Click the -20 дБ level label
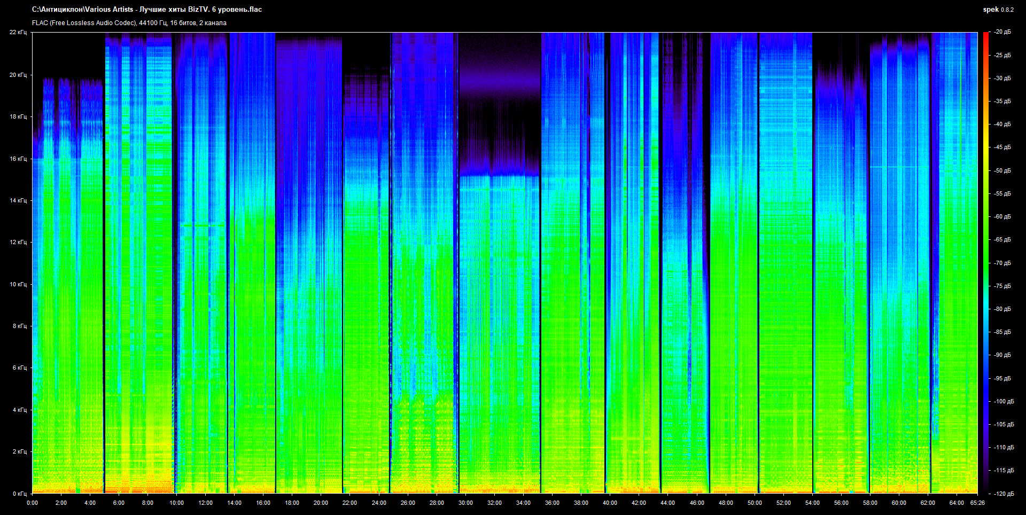The width and height of the screenshot is (1026, 515). coord(1002,32)
